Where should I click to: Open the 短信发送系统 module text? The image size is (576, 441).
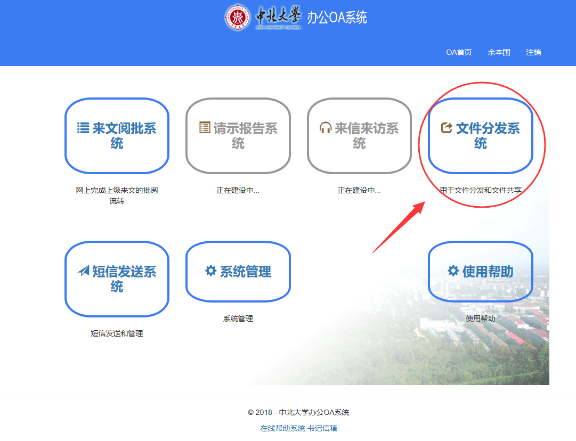[124, 279]
